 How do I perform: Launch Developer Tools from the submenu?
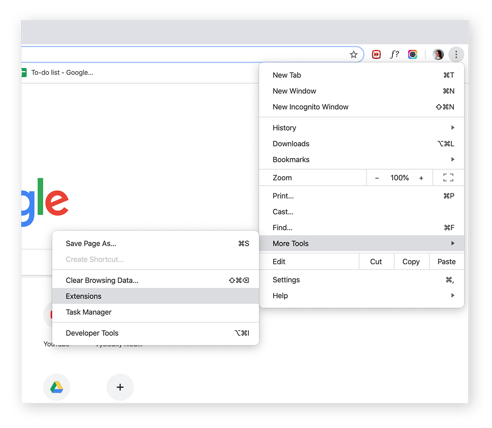pyautogui.click(x=92, y=333)
